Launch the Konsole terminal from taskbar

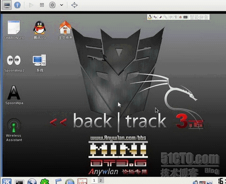[19, 182]
